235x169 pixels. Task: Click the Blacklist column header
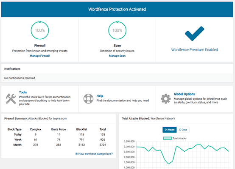pyautogui.click(x=82, y=129)
